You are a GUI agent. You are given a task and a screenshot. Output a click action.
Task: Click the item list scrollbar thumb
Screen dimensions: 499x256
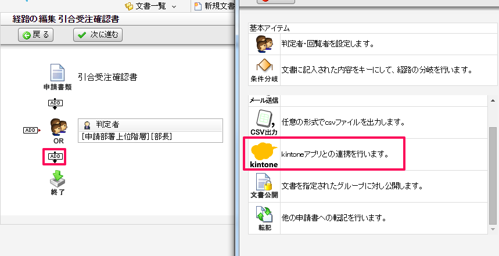(x=493, y=175)
